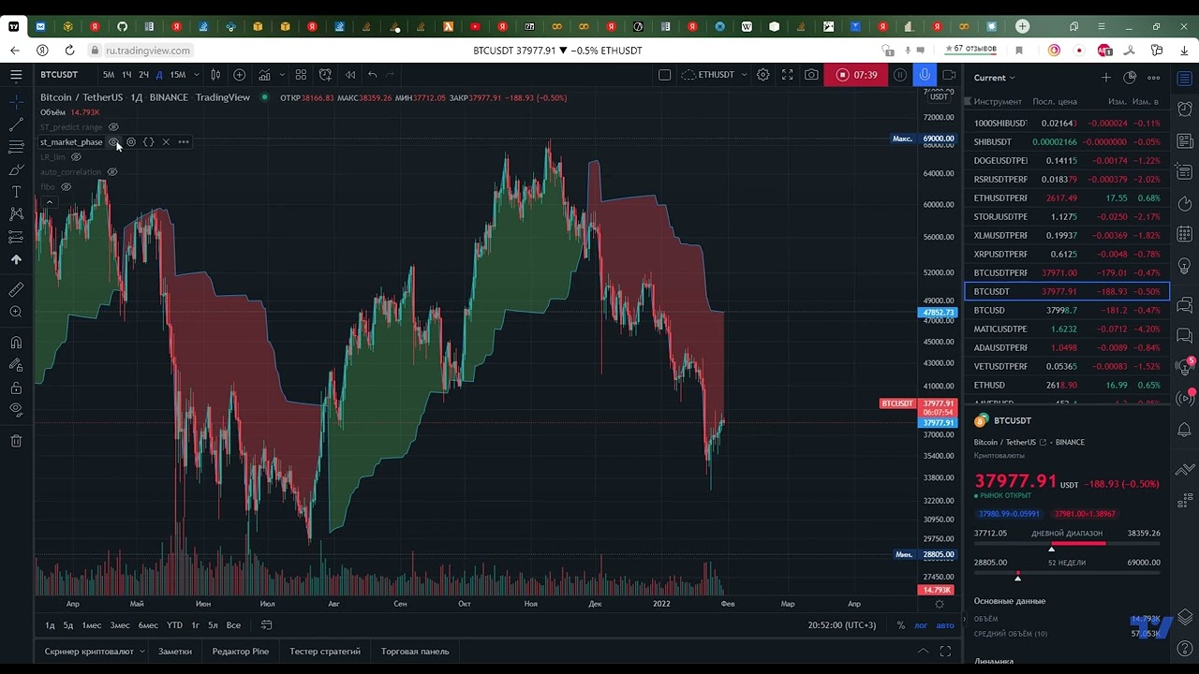Hide the st_market_phase indicator
Screen dimensions: 1199x674
(113, 142)
